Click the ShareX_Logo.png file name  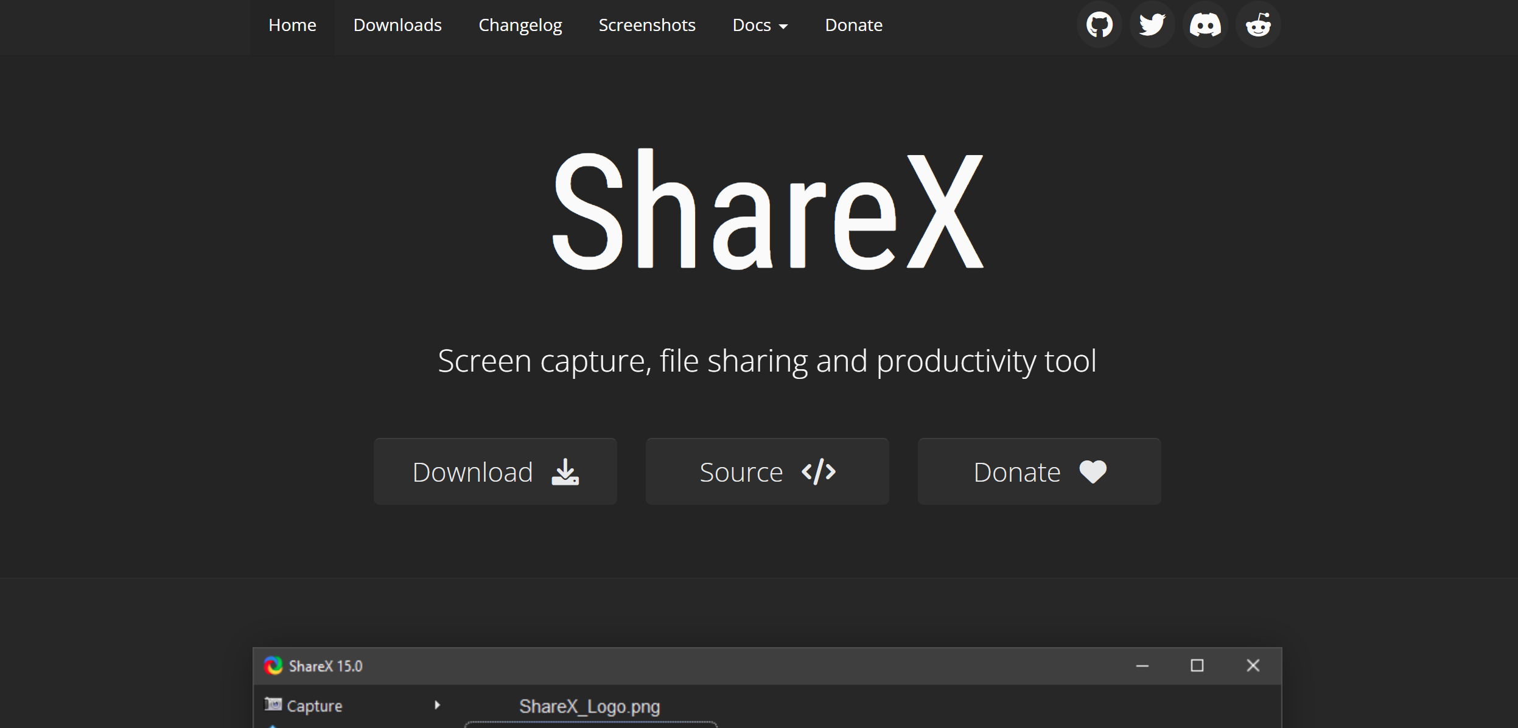click(589, 707)
